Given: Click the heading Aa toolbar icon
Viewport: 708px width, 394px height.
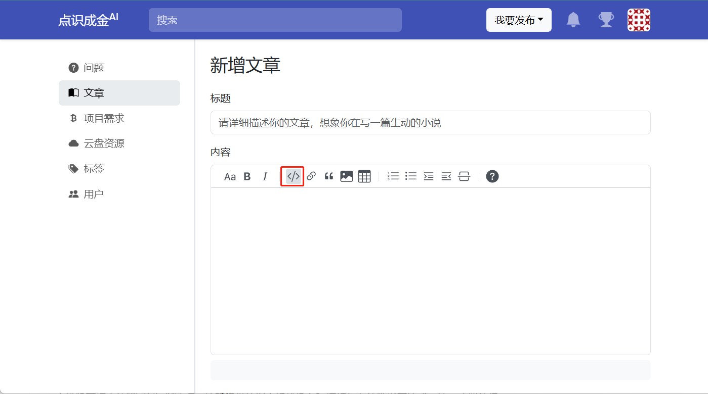Looking at the screenshot, I should tap(230, 176).
